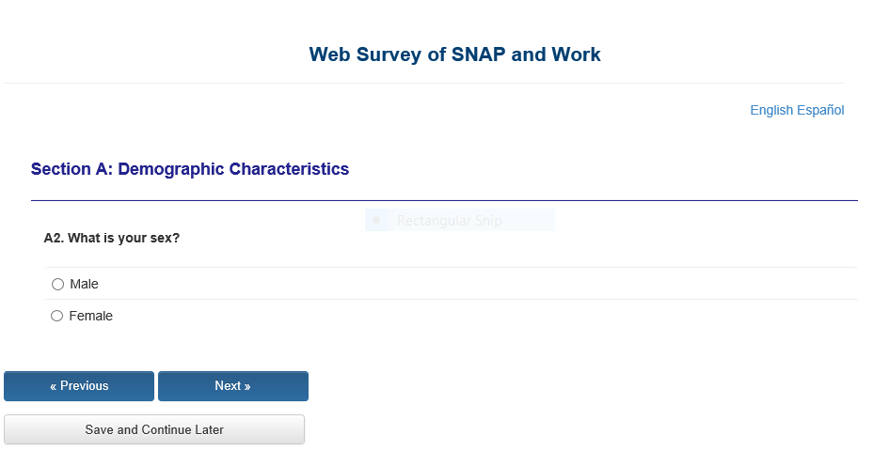This screenshot has height=451, width=889.
Task: Return to the previous survey question
Action: pos(79,386)
